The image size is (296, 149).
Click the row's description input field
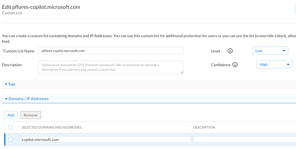point(244,140)
